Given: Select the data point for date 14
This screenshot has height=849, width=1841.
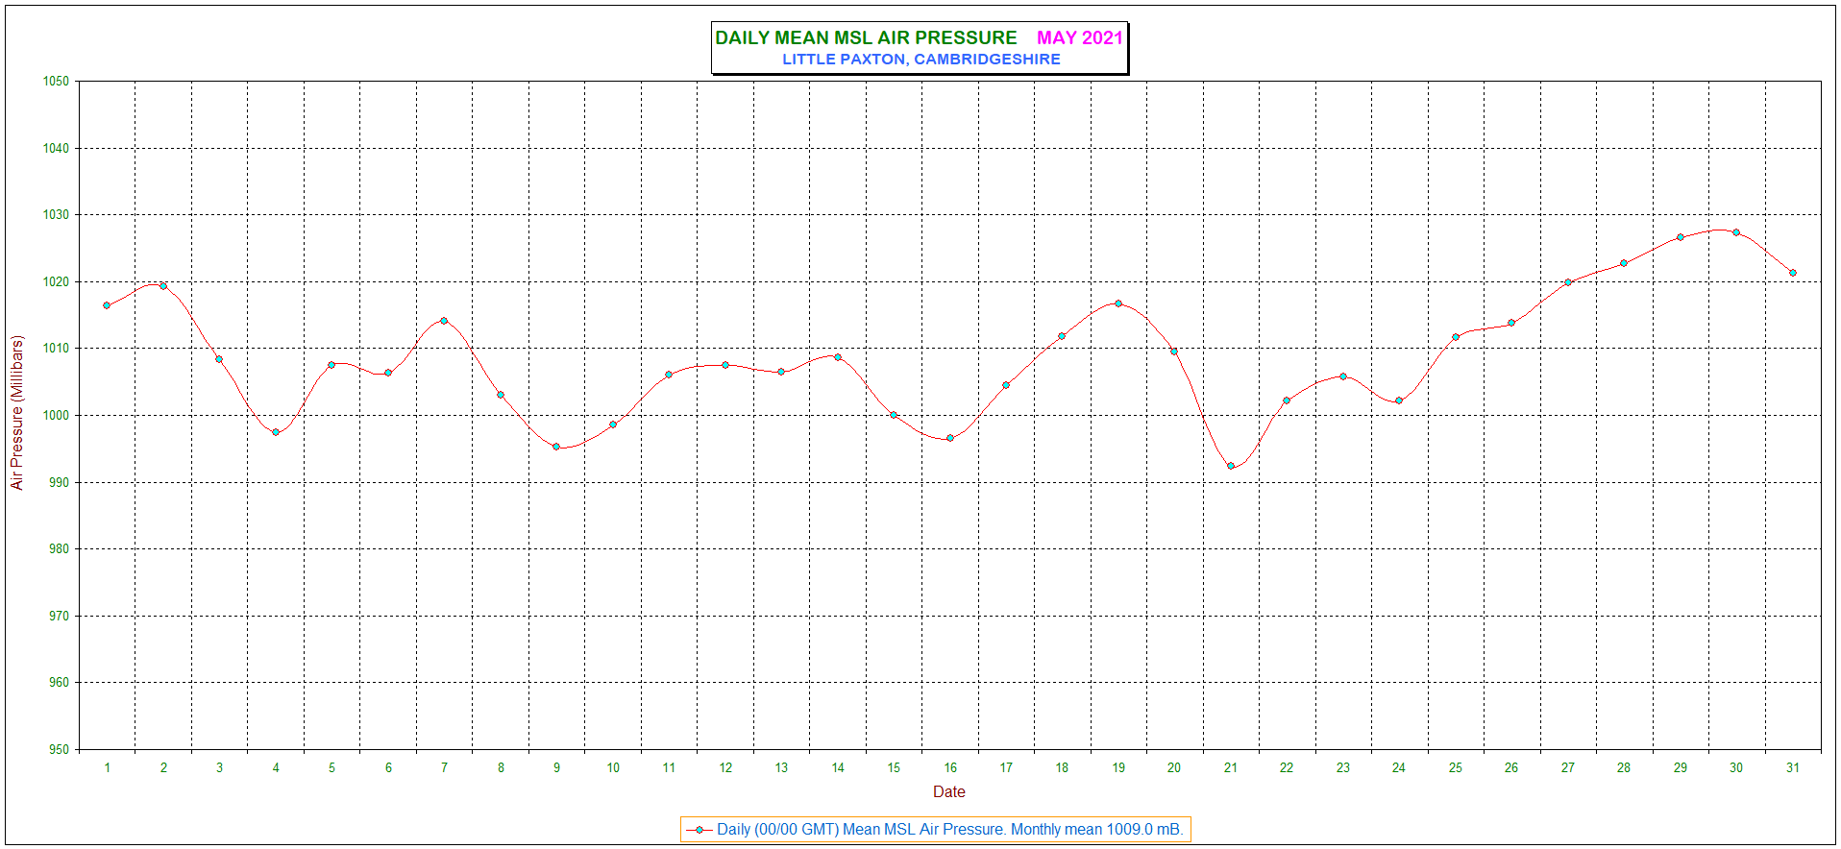Looking at the screenshot, I should pos(838,357).
